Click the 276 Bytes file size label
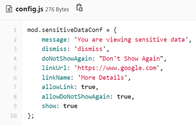The width and height of the screenshot is (196, 125). tap(57, 9)
